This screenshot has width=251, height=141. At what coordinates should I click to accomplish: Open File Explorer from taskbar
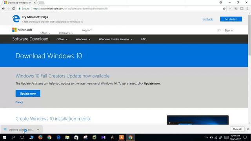(x=67, y=137)
